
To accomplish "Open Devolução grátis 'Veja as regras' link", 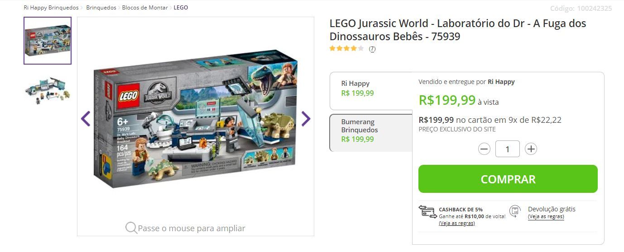I will pos(546,216).
